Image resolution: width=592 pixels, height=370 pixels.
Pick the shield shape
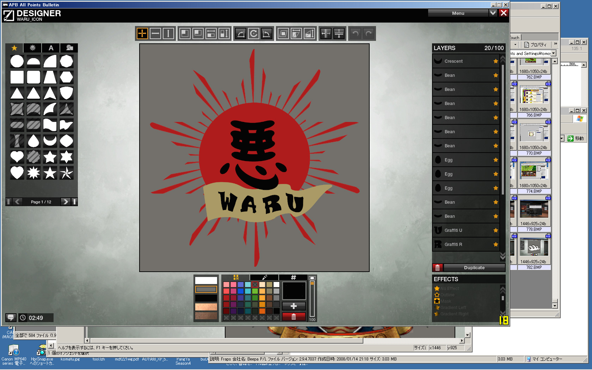(66, 93)
